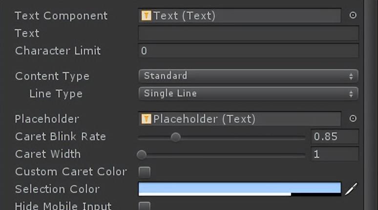This screenshot has height=210, width=378.
Task: Click Placeholder (Text) component icon
Action: (146, 119)
